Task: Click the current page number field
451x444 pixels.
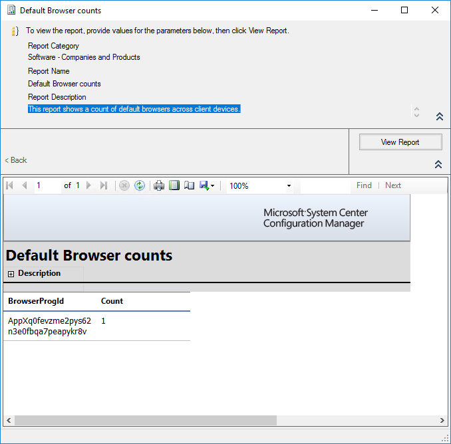Action: pos(47,186)
